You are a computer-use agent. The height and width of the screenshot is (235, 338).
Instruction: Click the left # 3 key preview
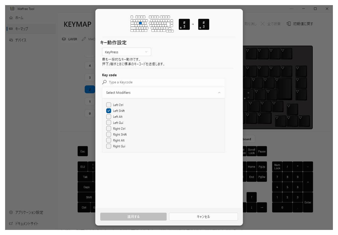184,24
